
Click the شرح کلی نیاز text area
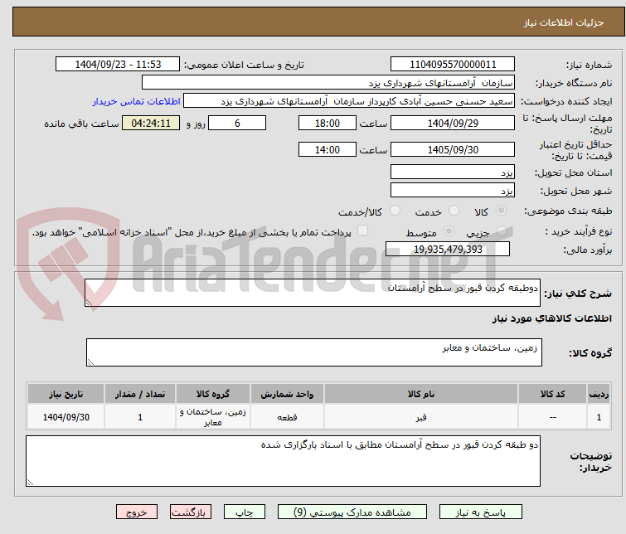(x=313, y=294)
